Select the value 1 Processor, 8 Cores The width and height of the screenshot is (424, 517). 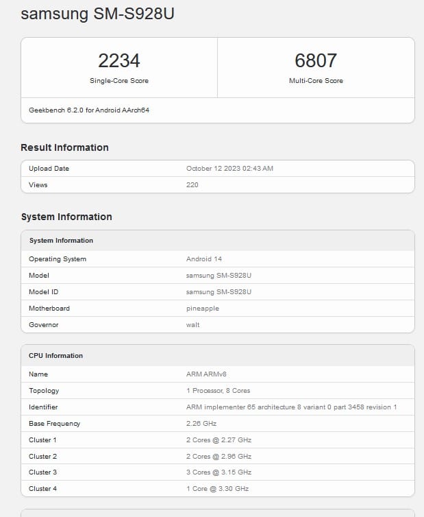[218, 391]
